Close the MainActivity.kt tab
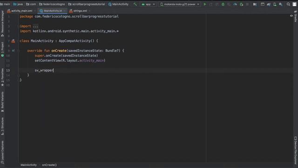The height and width of the screenshot is (168, 298). (x=65, y=11)
